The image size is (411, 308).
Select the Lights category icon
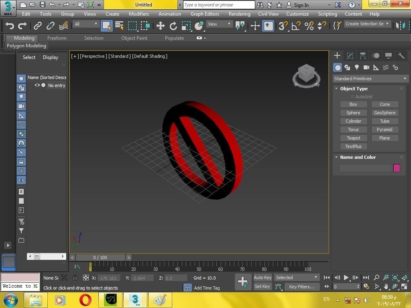point(357,67)
